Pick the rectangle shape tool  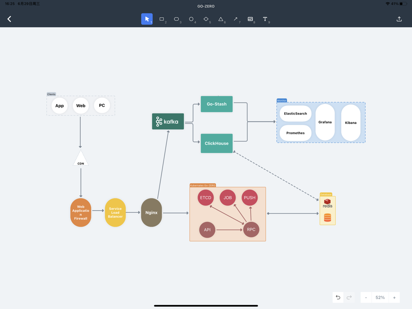point(162,19)
